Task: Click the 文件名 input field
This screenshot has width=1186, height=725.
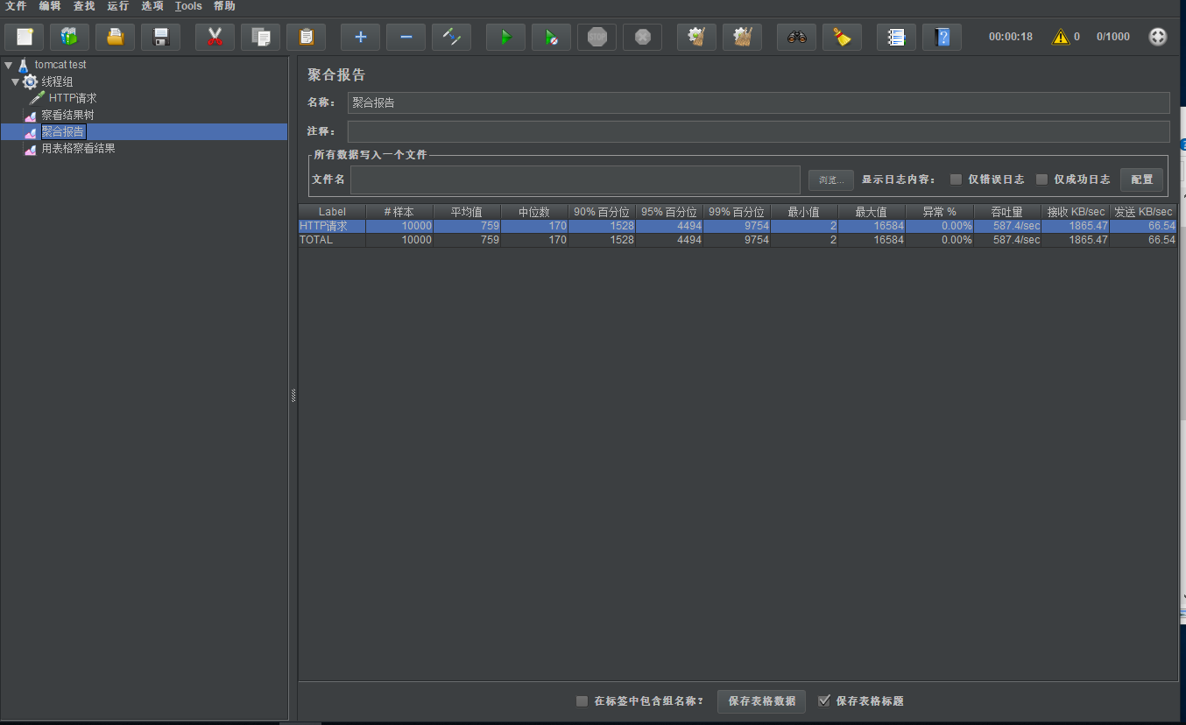Action: tap(575, 179)
